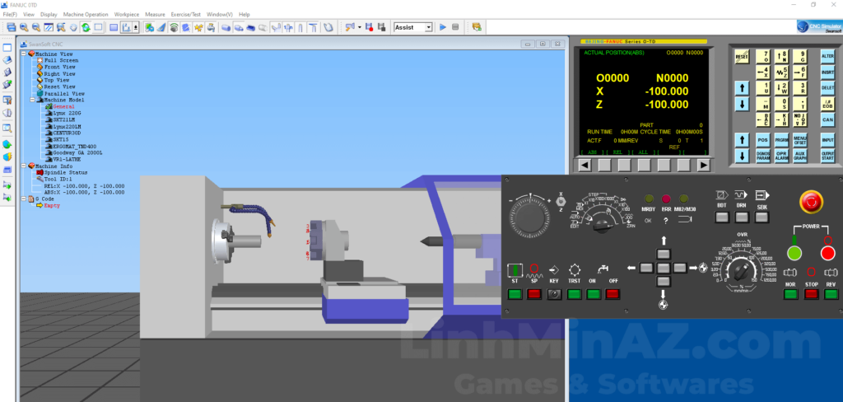The height and width of the screenshot is (402, 843).
Task: Click the green POWER on button
Action: pos(794,252)
